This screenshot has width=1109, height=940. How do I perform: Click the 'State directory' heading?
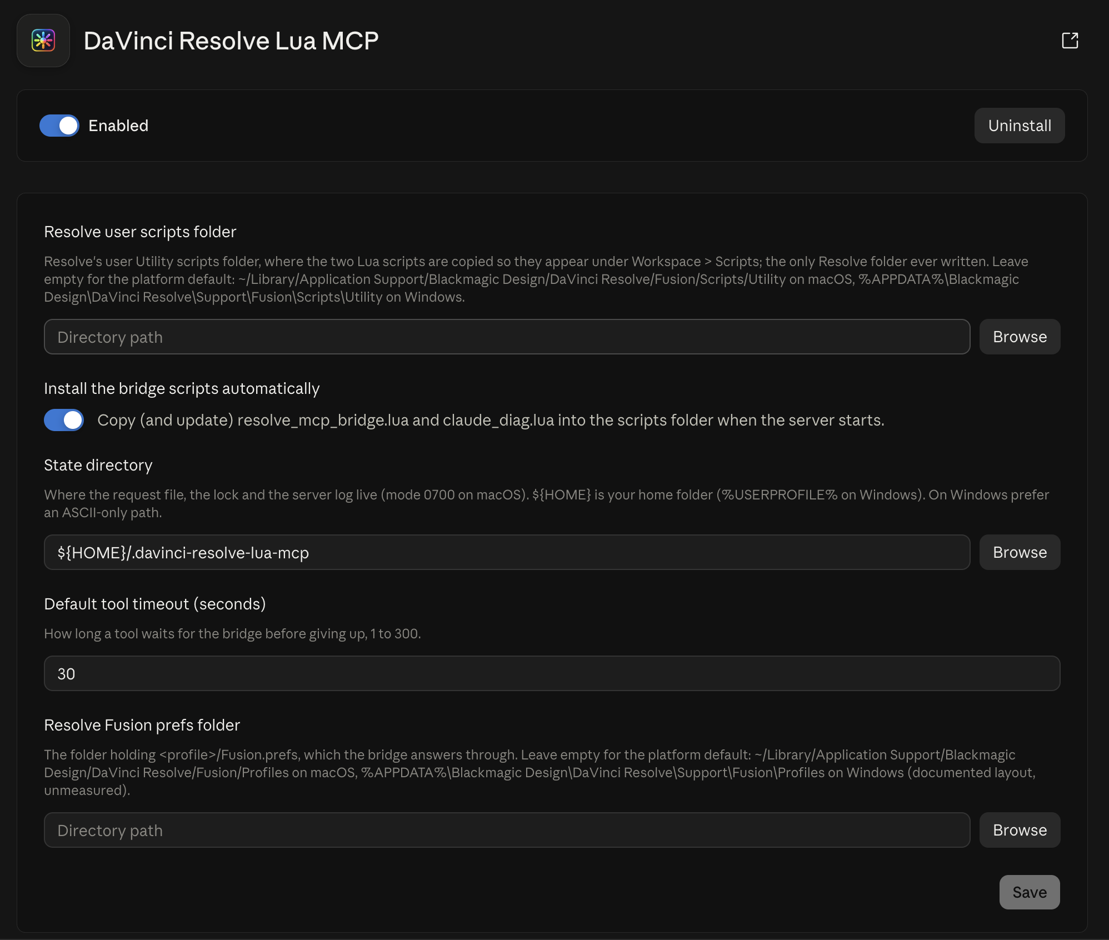pyautogui.click(x=98, y=465)
